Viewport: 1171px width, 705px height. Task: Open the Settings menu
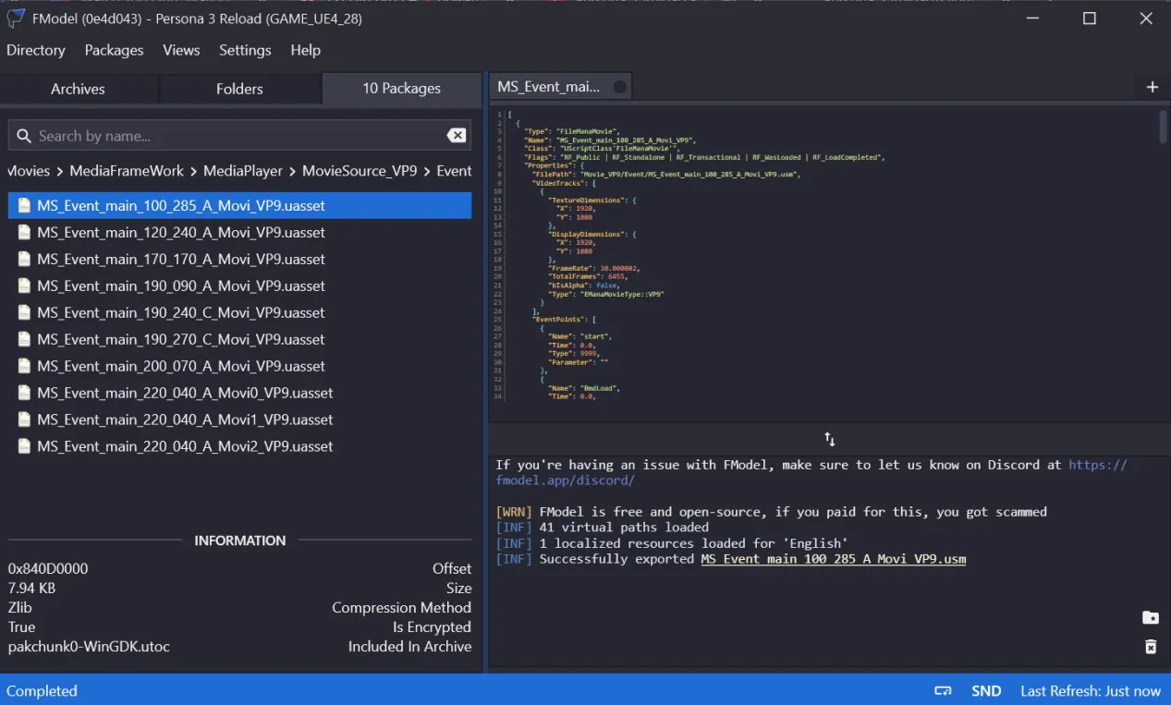245,51
